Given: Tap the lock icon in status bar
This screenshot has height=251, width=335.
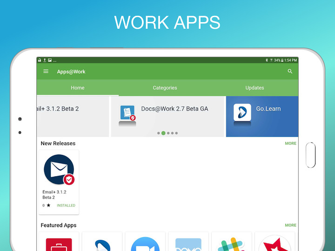Looking at the screenshot, I should [40, 60].
